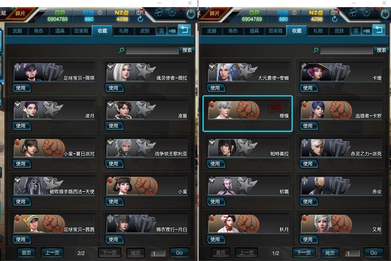Go to 下一页 in the page 1/2 window
This screenshot has width=391, height=261.
click(304, 253)
